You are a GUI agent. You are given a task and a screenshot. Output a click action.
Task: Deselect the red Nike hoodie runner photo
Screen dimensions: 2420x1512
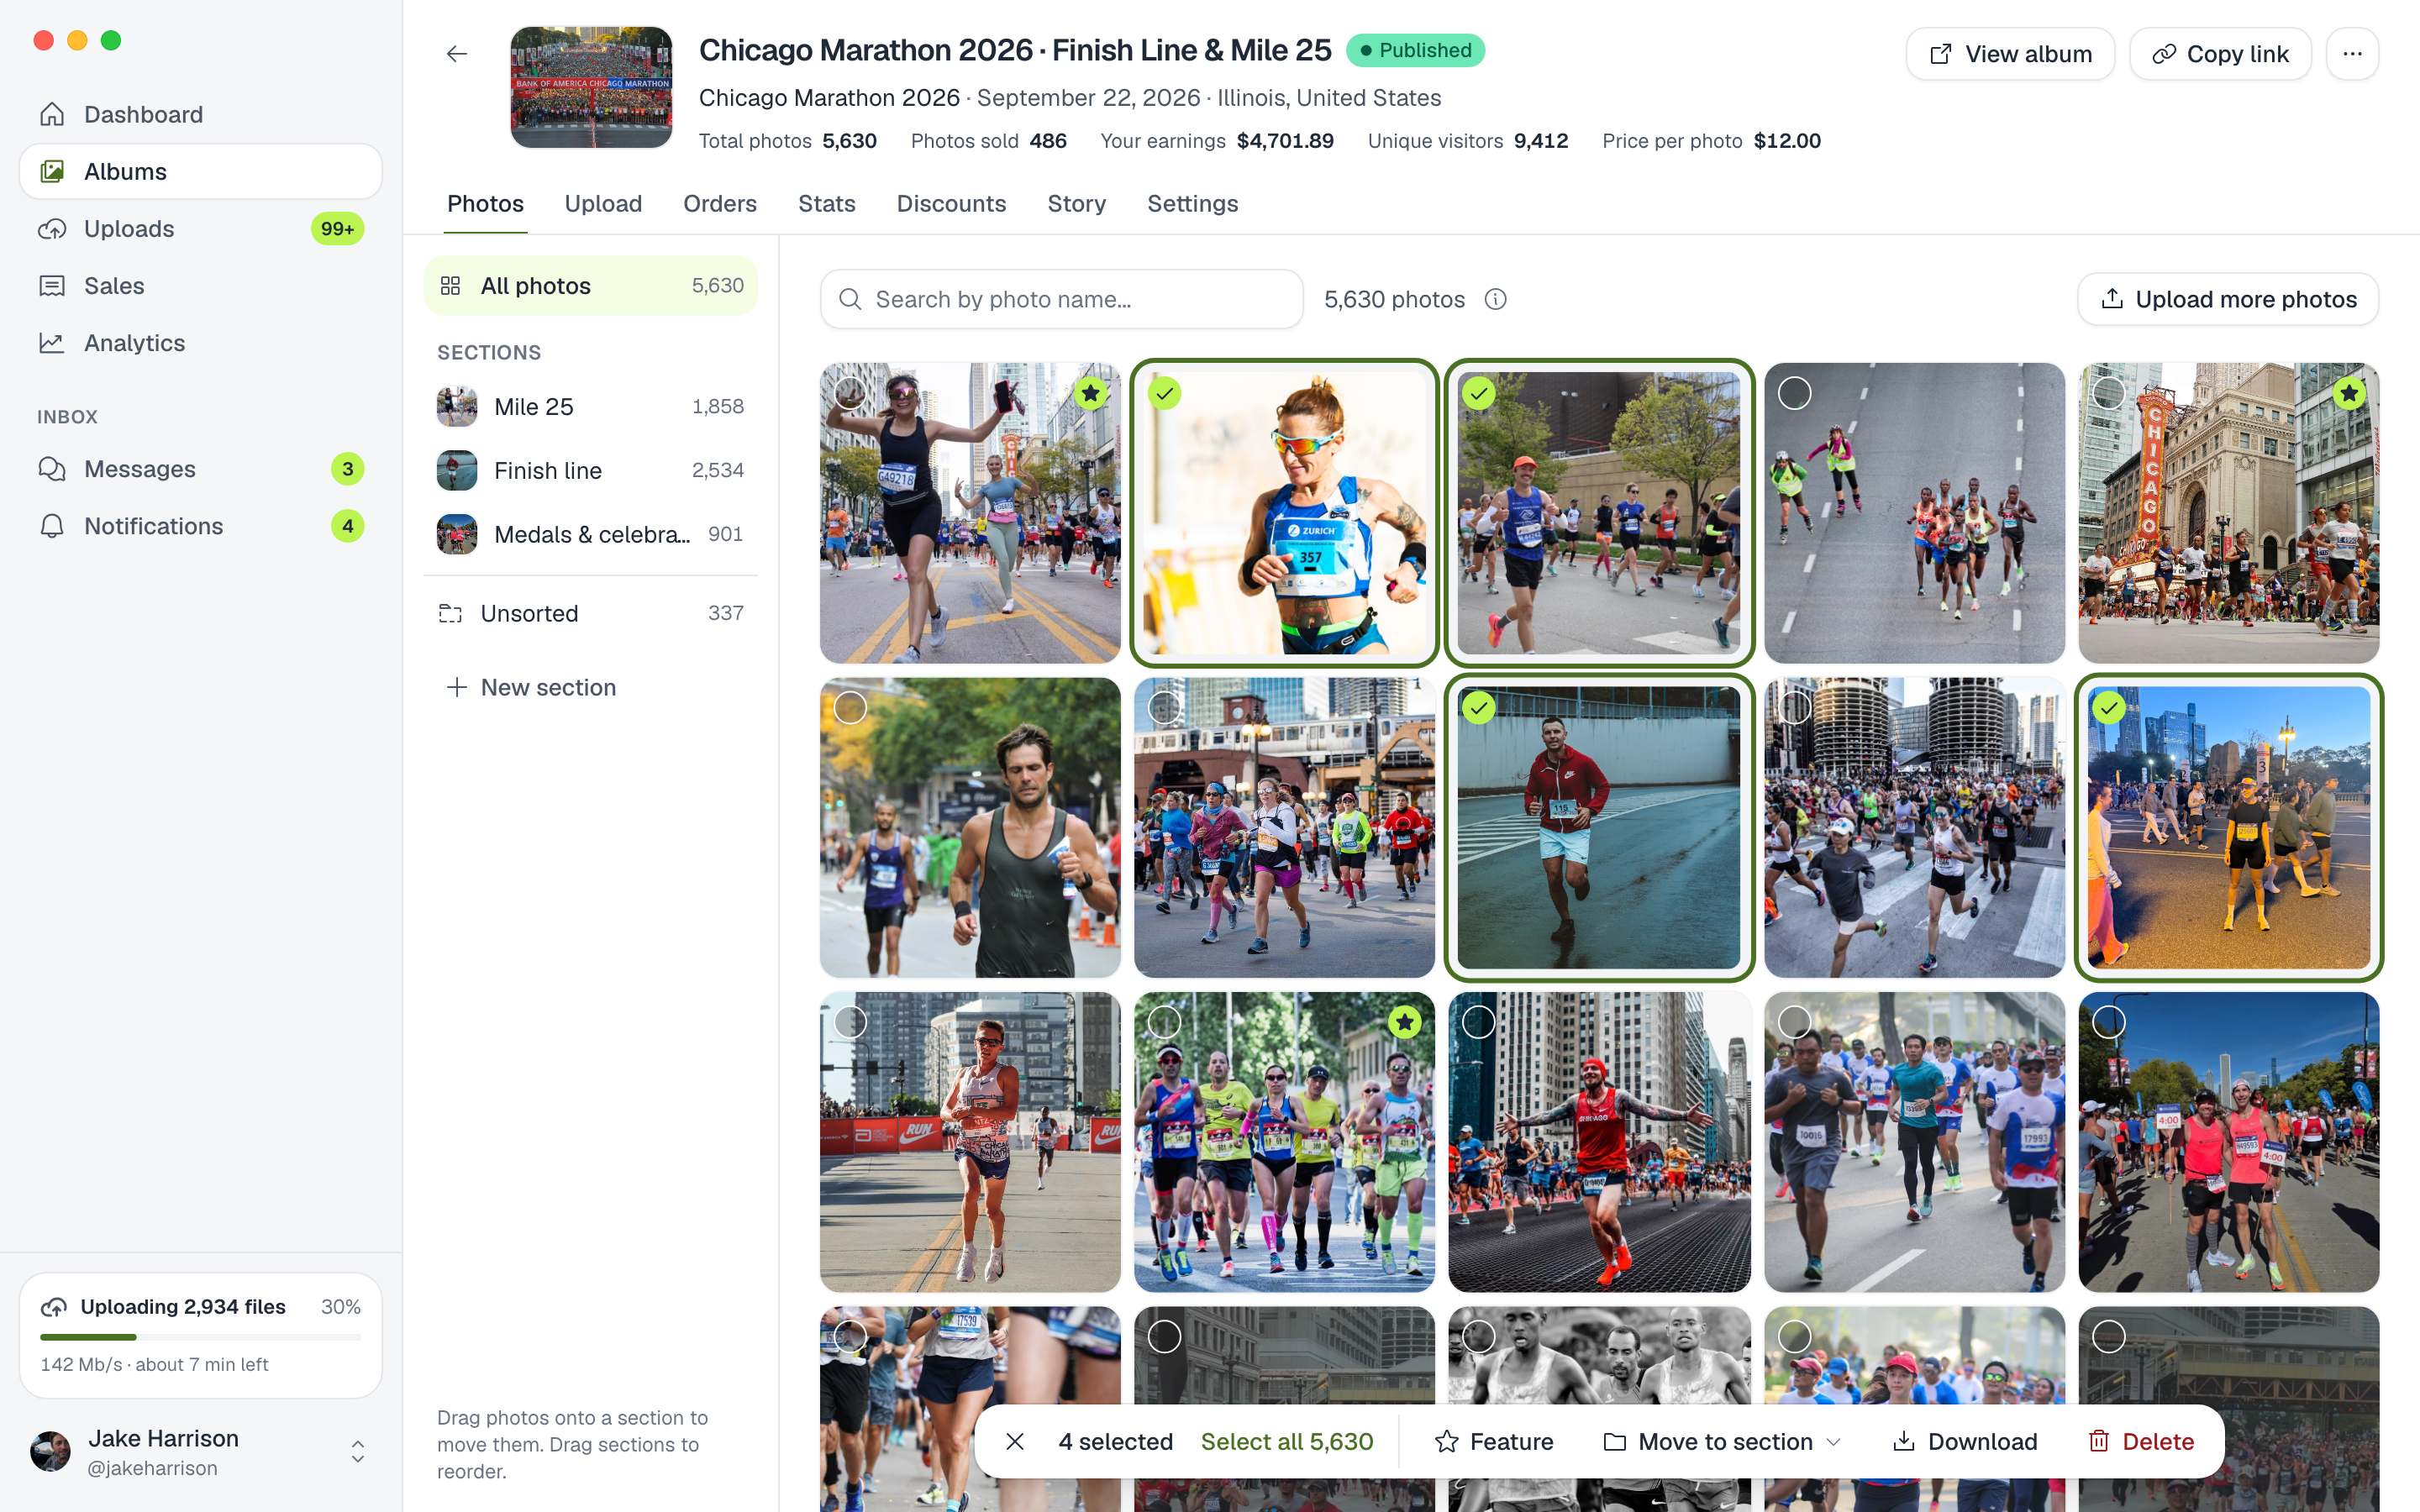click(1479, 708)
